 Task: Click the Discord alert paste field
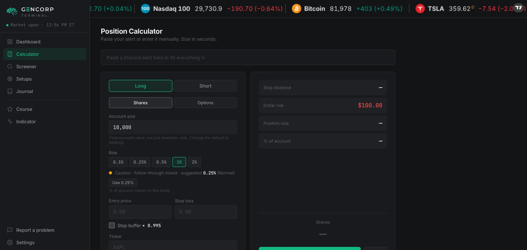[248, 57]
